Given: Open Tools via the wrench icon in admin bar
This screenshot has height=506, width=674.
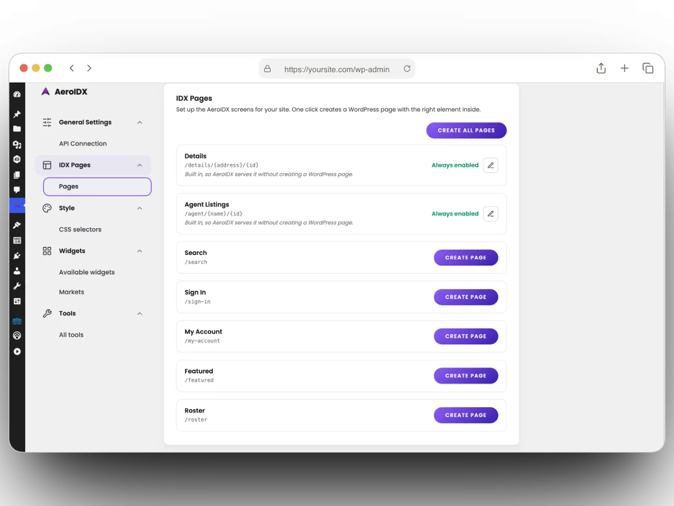Looking at the screenshot, I should 17,286.
